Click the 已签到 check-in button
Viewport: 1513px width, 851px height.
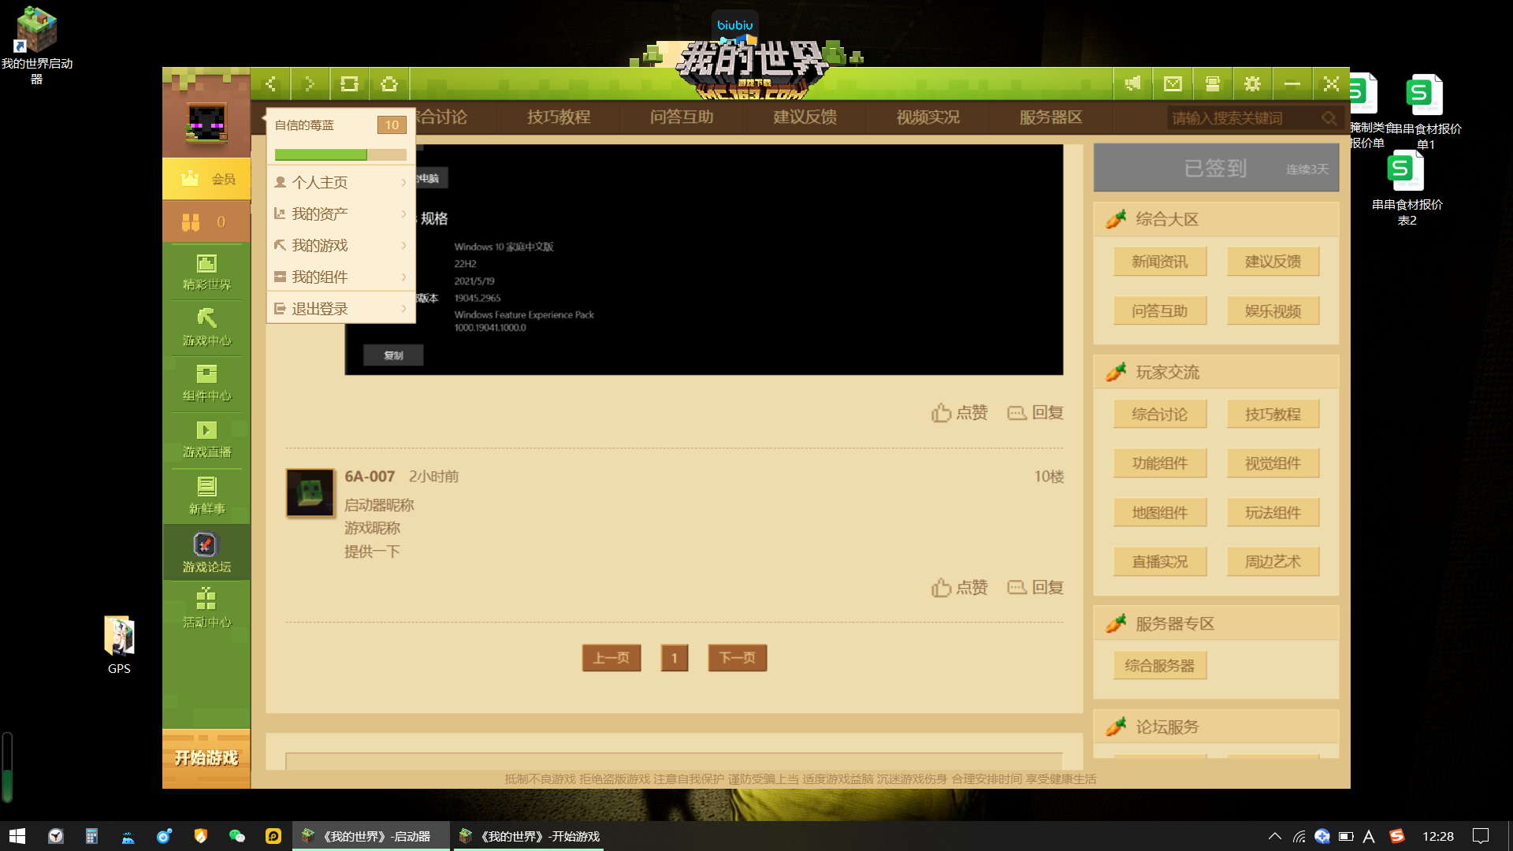click(x=1216, y=168)
